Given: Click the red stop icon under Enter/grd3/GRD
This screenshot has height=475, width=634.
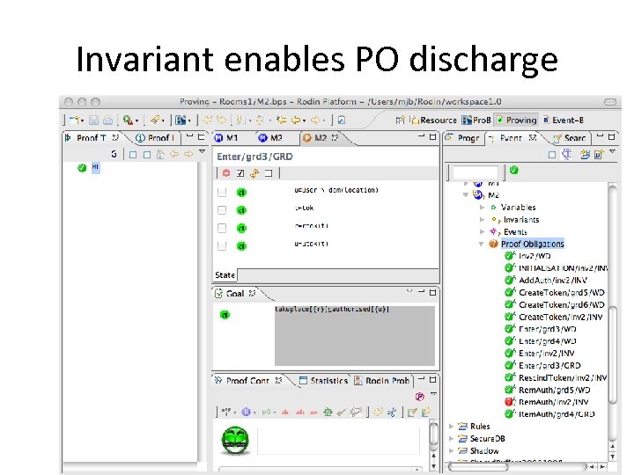Looking at the screenshot, I should coord(226,173).
